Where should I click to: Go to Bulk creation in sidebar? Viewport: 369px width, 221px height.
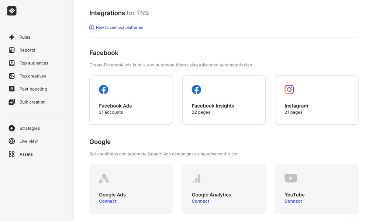point(32,102)
